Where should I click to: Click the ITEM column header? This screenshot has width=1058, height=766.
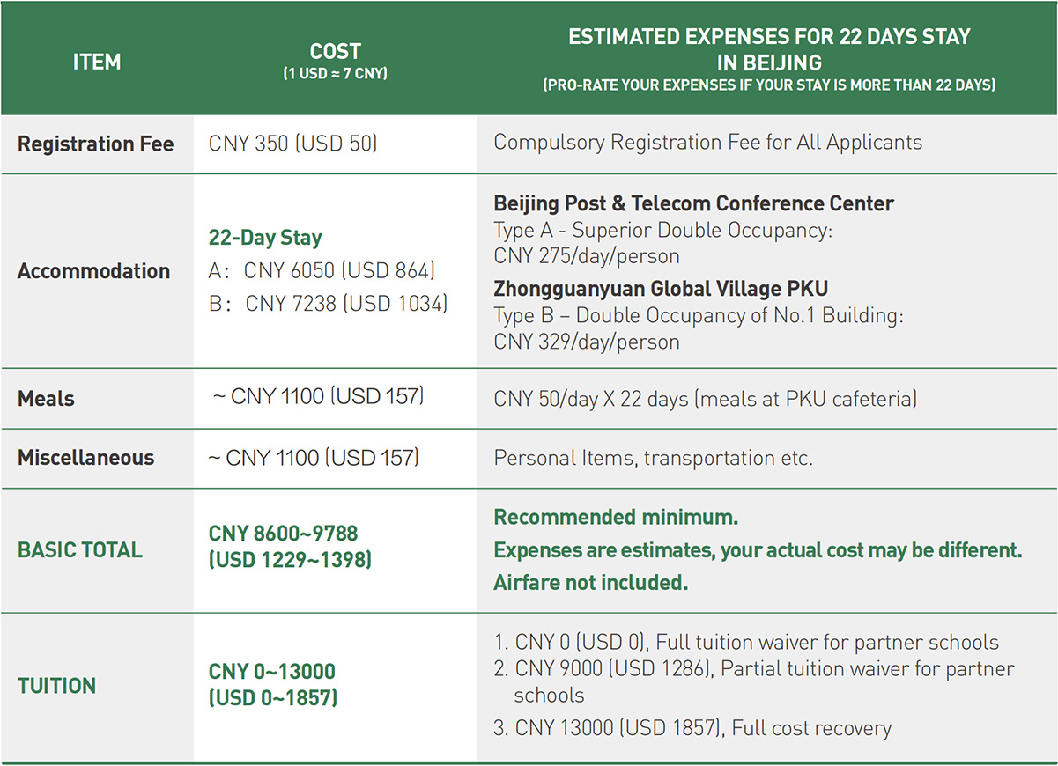pyautogui.click(x=97, y=63)
